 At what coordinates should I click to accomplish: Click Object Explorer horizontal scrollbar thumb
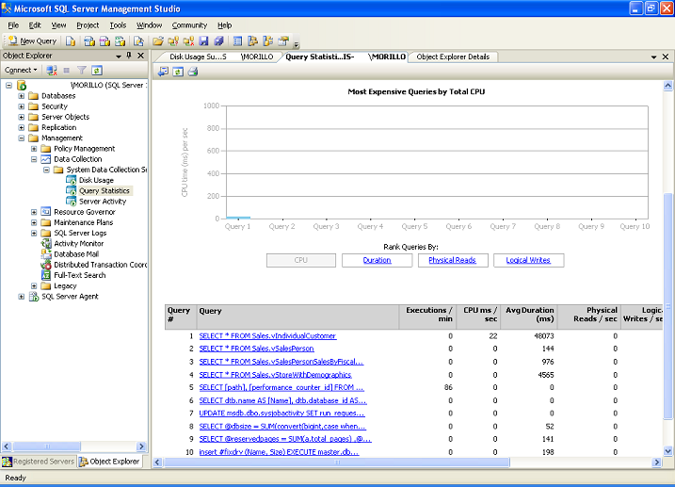click(47, 446)
